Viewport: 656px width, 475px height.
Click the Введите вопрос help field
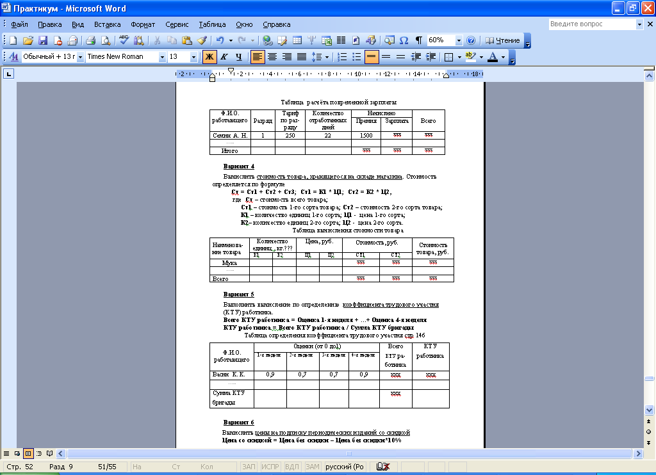(592, 24)
